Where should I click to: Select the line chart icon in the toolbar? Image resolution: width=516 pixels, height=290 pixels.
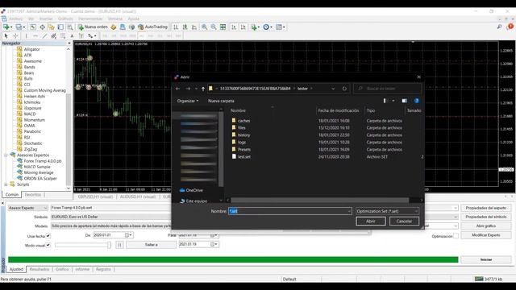pyautogui.click(x=194, y=27)
